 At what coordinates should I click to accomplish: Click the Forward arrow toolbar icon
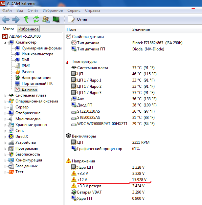pos(16,19)
